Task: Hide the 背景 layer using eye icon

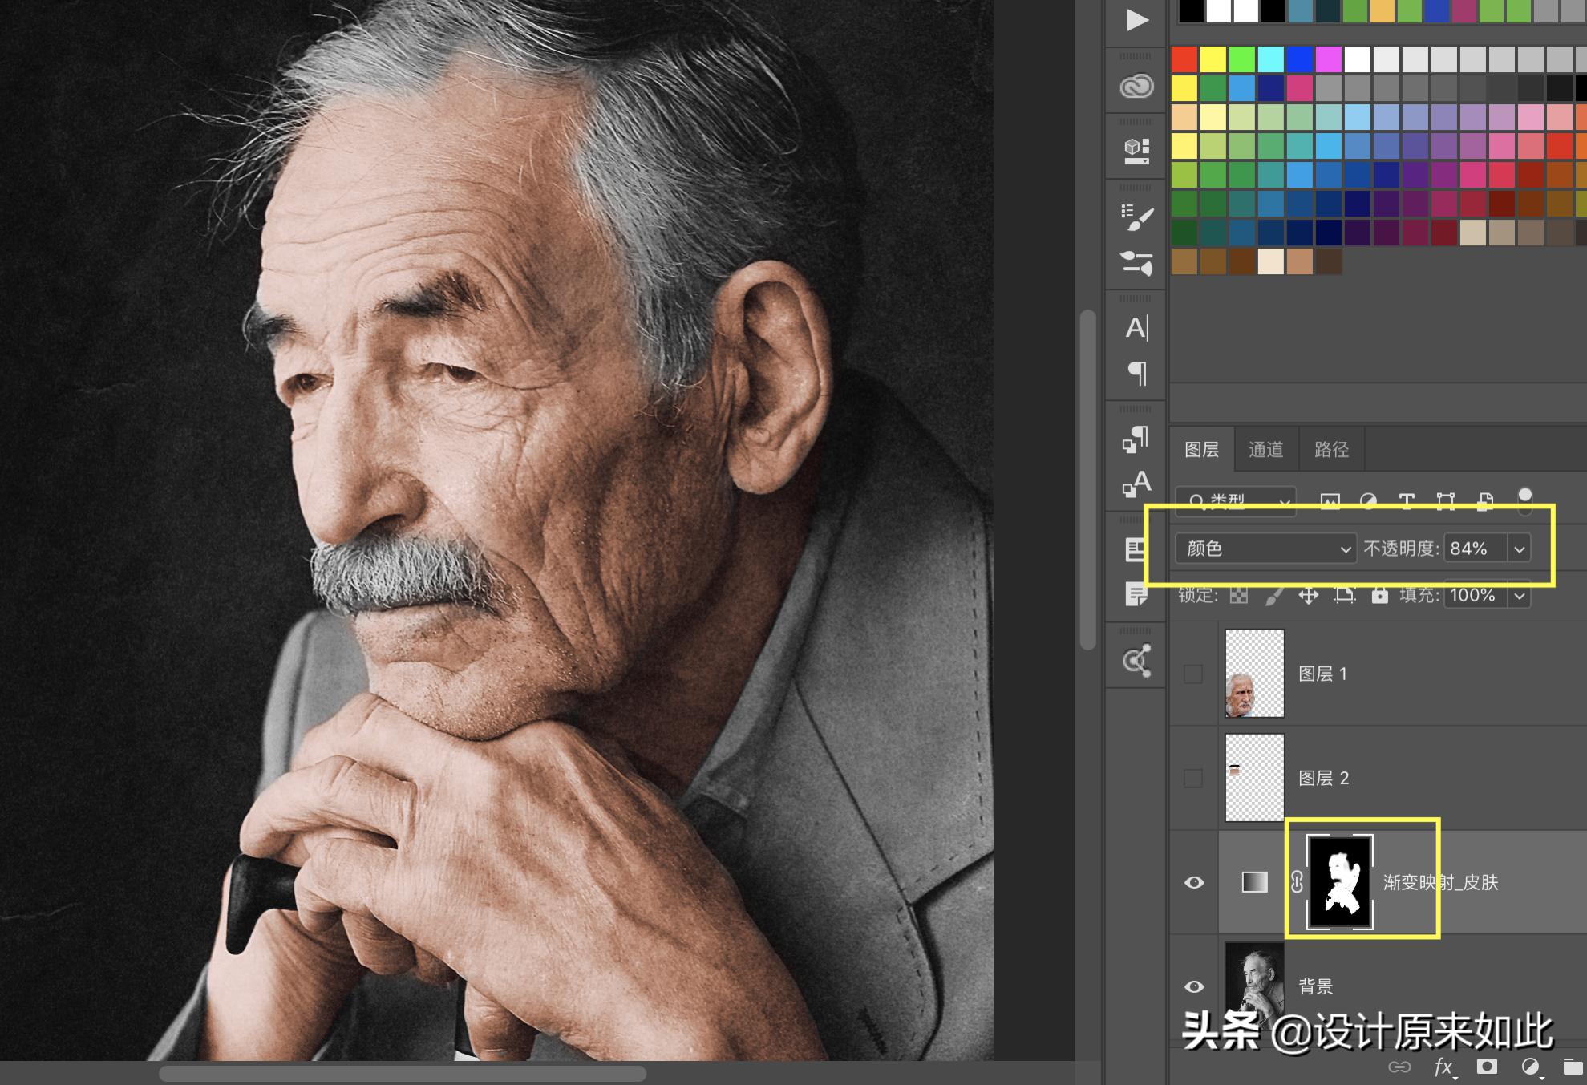Action: tap(1194, 986)
